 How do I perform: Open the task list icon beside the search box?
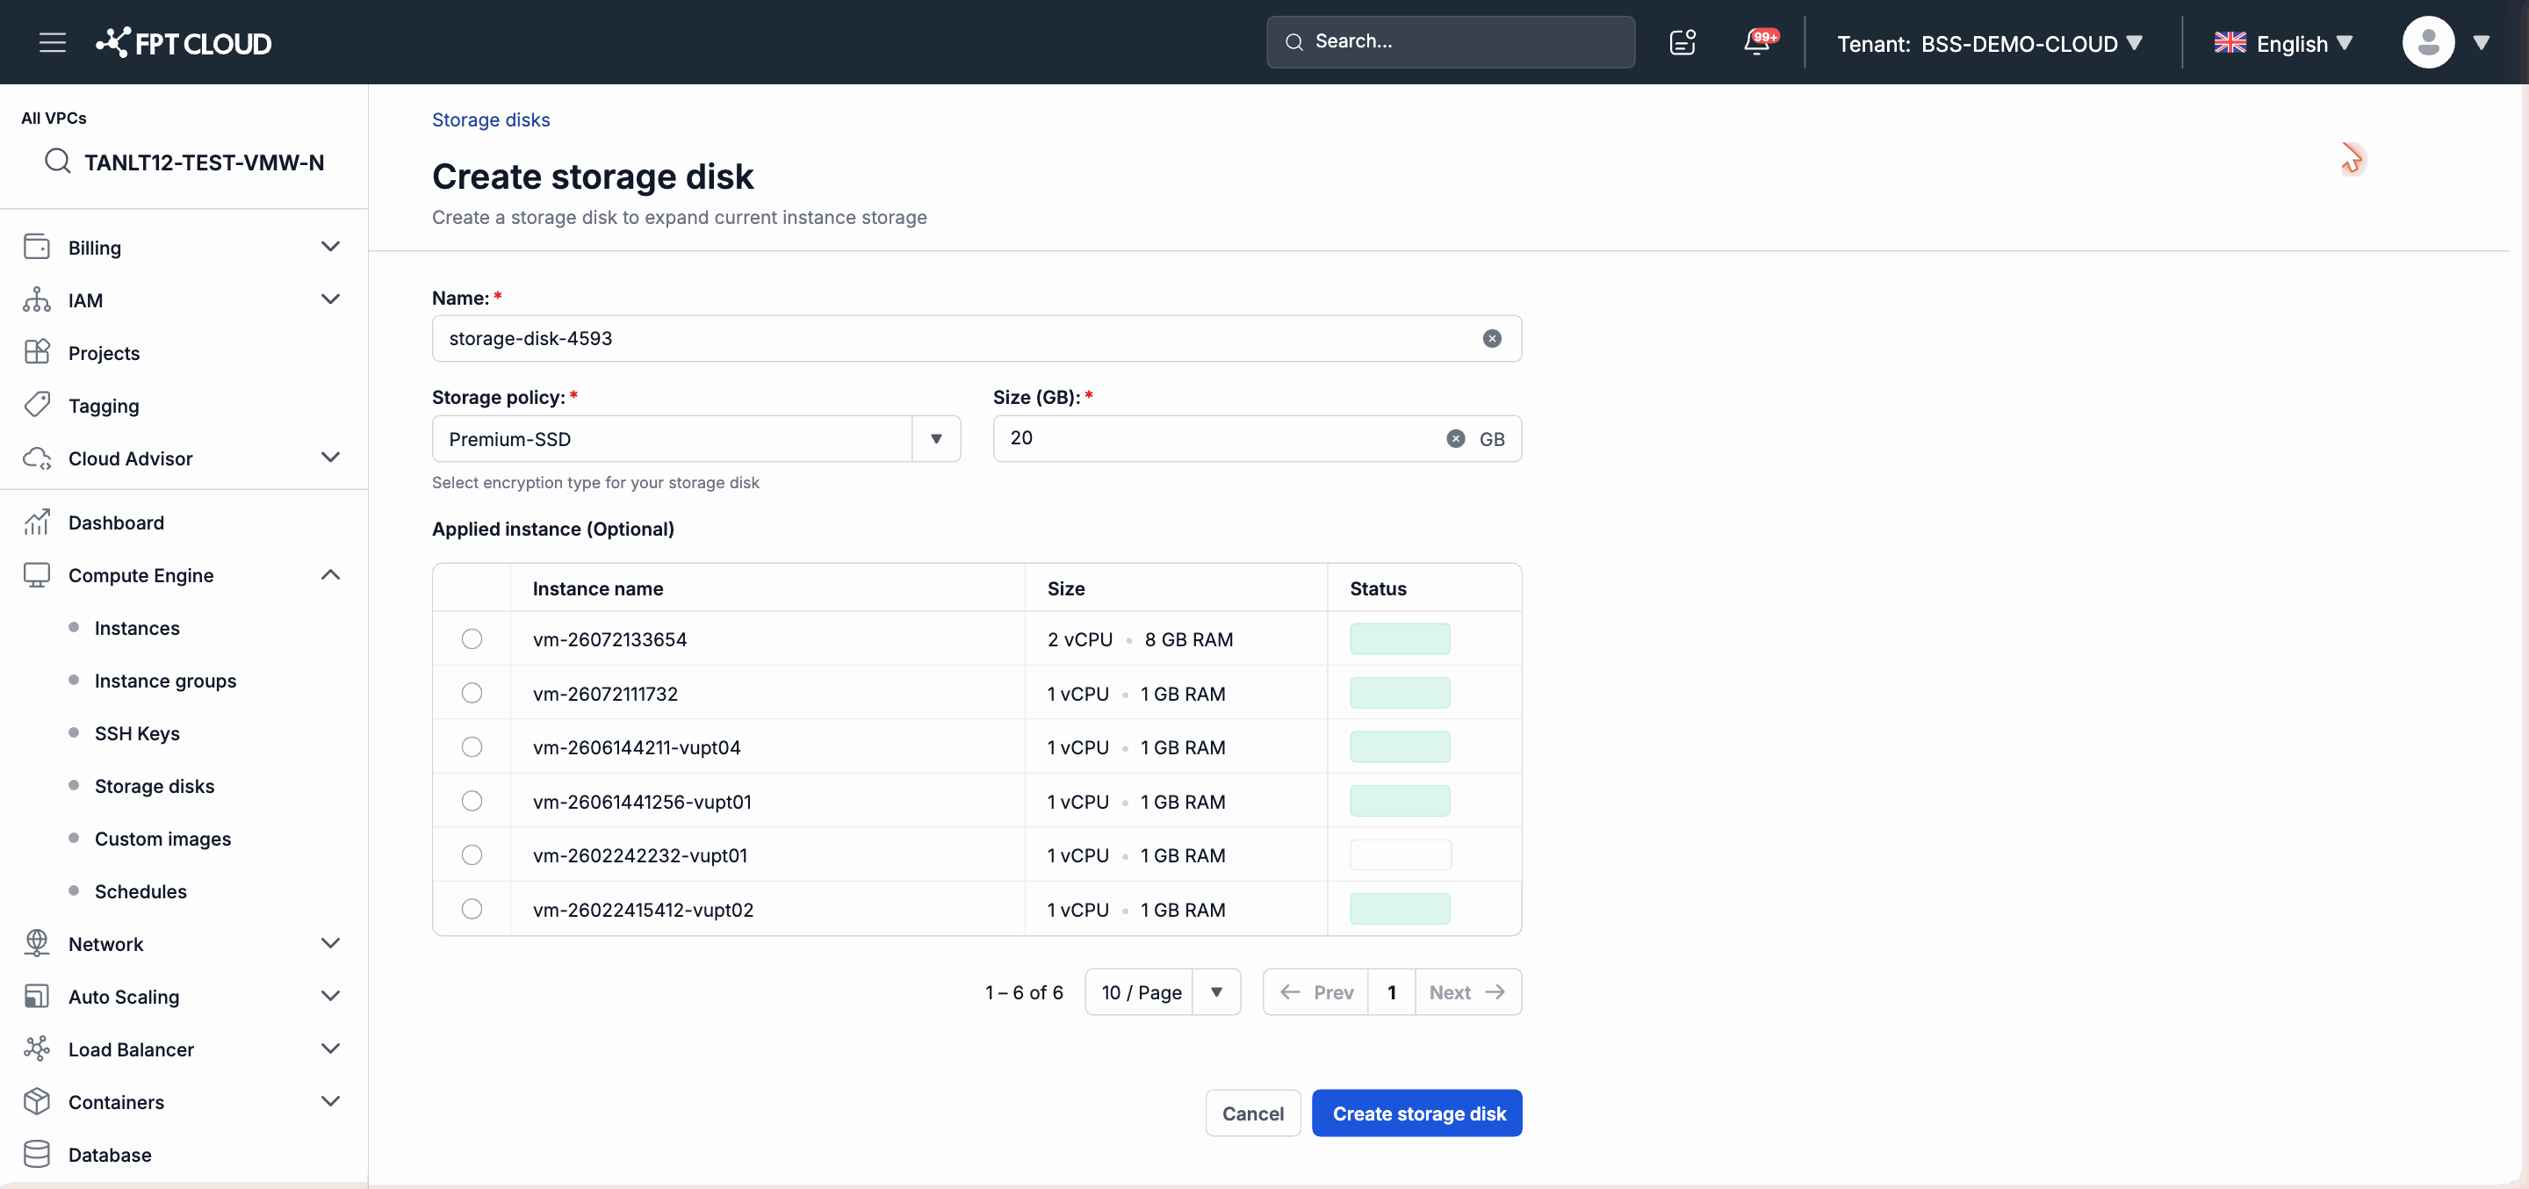[x=1682, y=42]
